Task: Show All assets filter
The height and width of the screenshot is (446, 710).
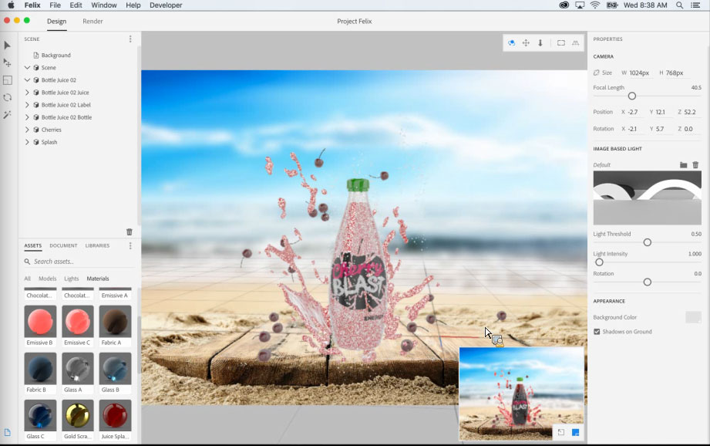Action: pyautogui.click(x=27, y=279)
